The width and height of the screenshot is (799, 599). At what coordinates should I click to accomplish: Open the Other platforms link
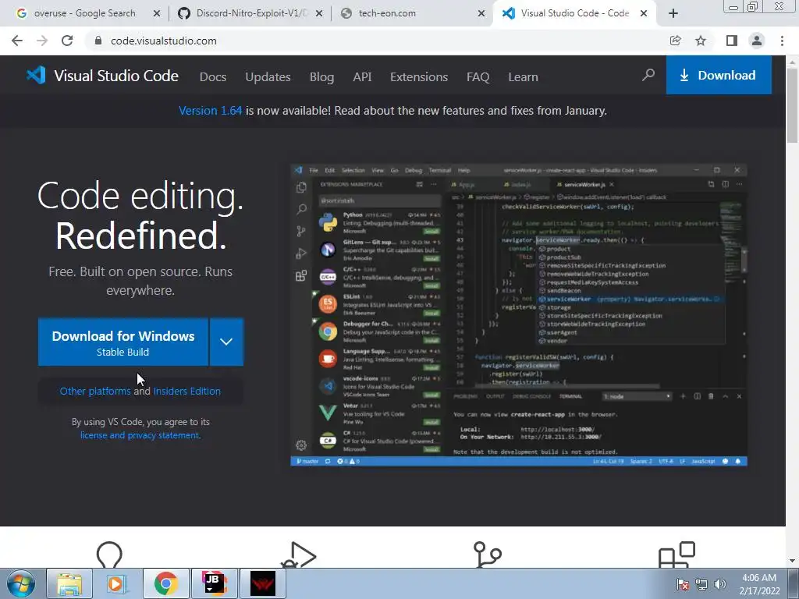(x=95, y=392)
